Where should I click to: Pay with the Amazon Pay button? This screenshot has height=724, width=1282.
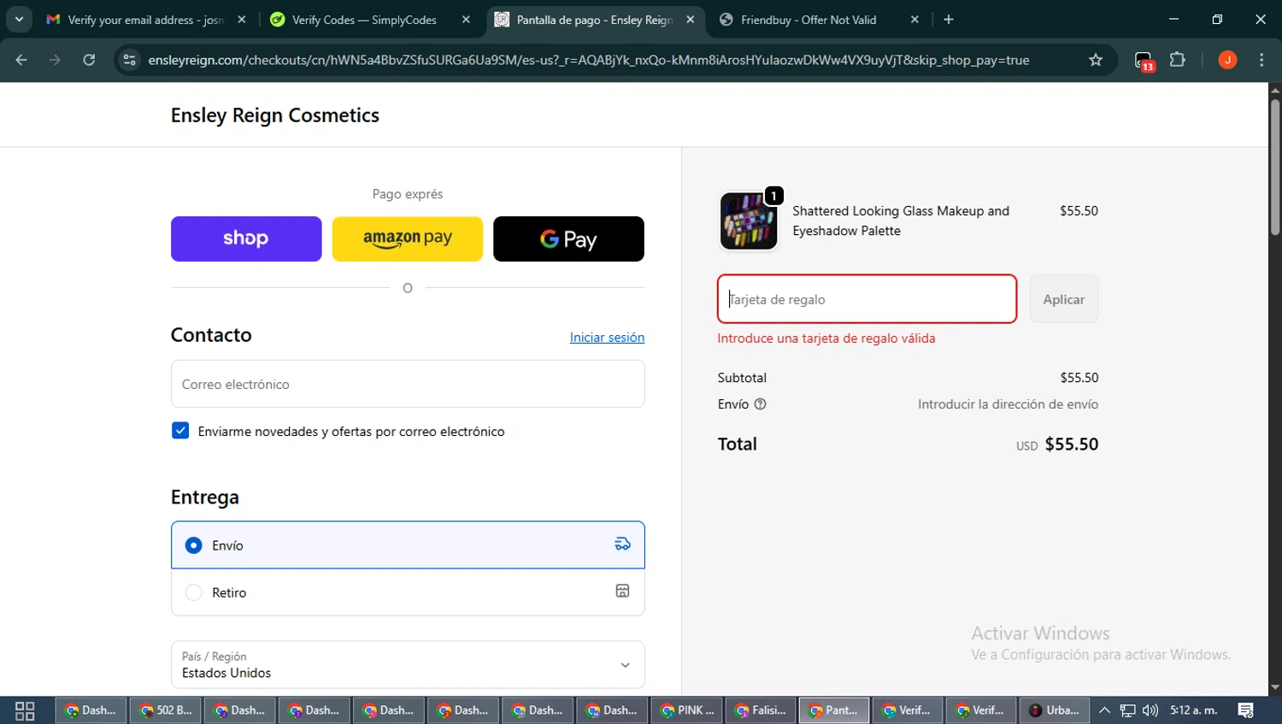[408, 238]
